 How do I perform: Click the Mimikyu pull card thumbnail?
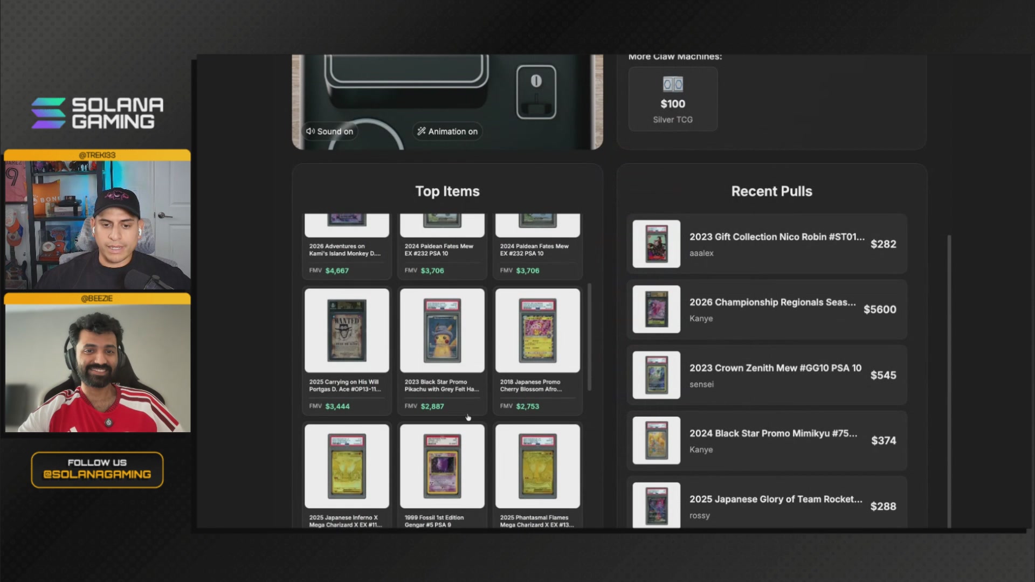(x=656, y=441)
